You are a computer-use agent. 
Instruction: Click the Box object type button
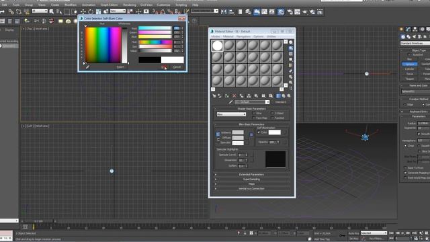coord(409,59)
